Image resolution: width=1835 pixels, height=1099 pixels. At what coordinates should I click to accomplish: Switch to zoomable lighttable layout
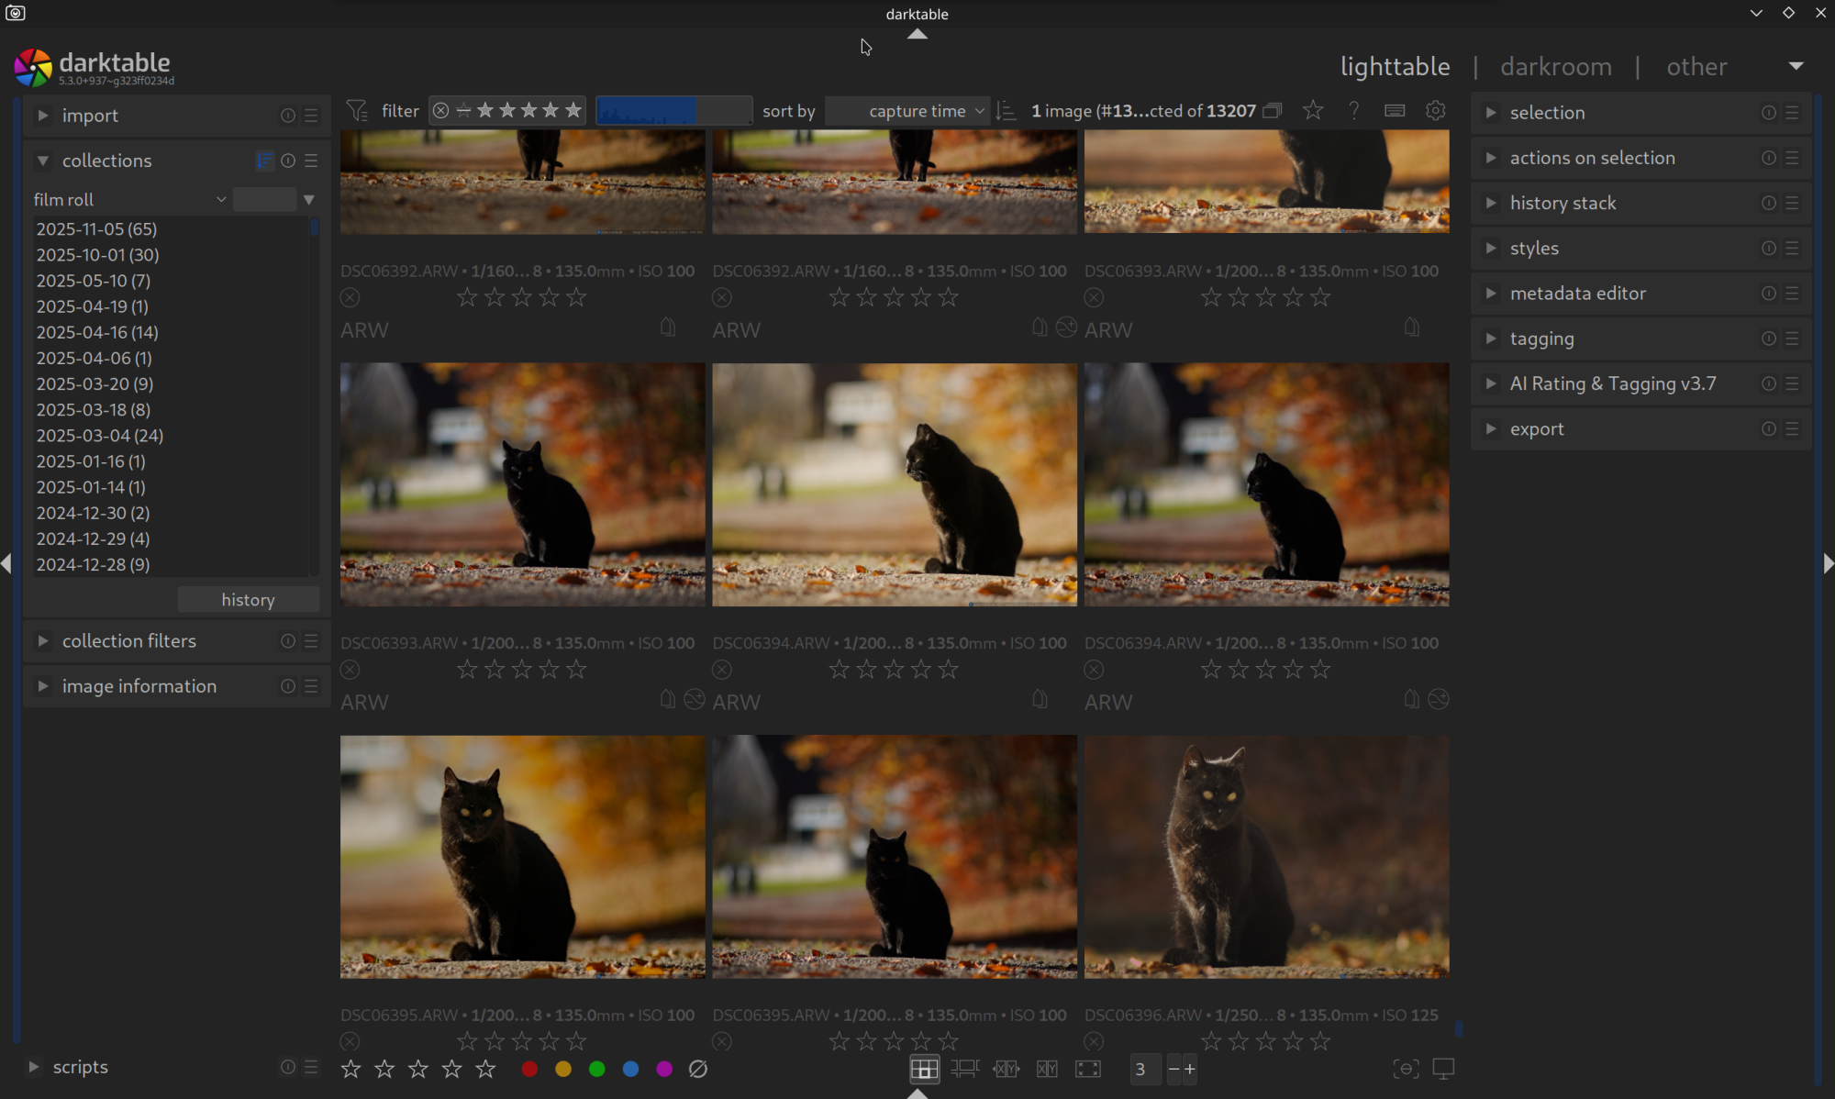pyautogui.click(x=964, y=1069)
